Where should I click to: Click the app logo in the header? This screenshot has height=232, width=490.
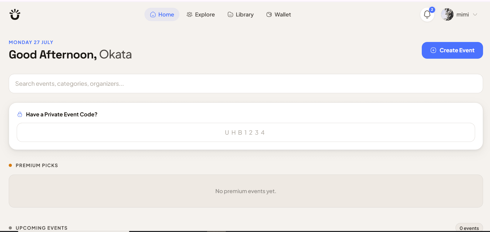click(x=15, y=14)
